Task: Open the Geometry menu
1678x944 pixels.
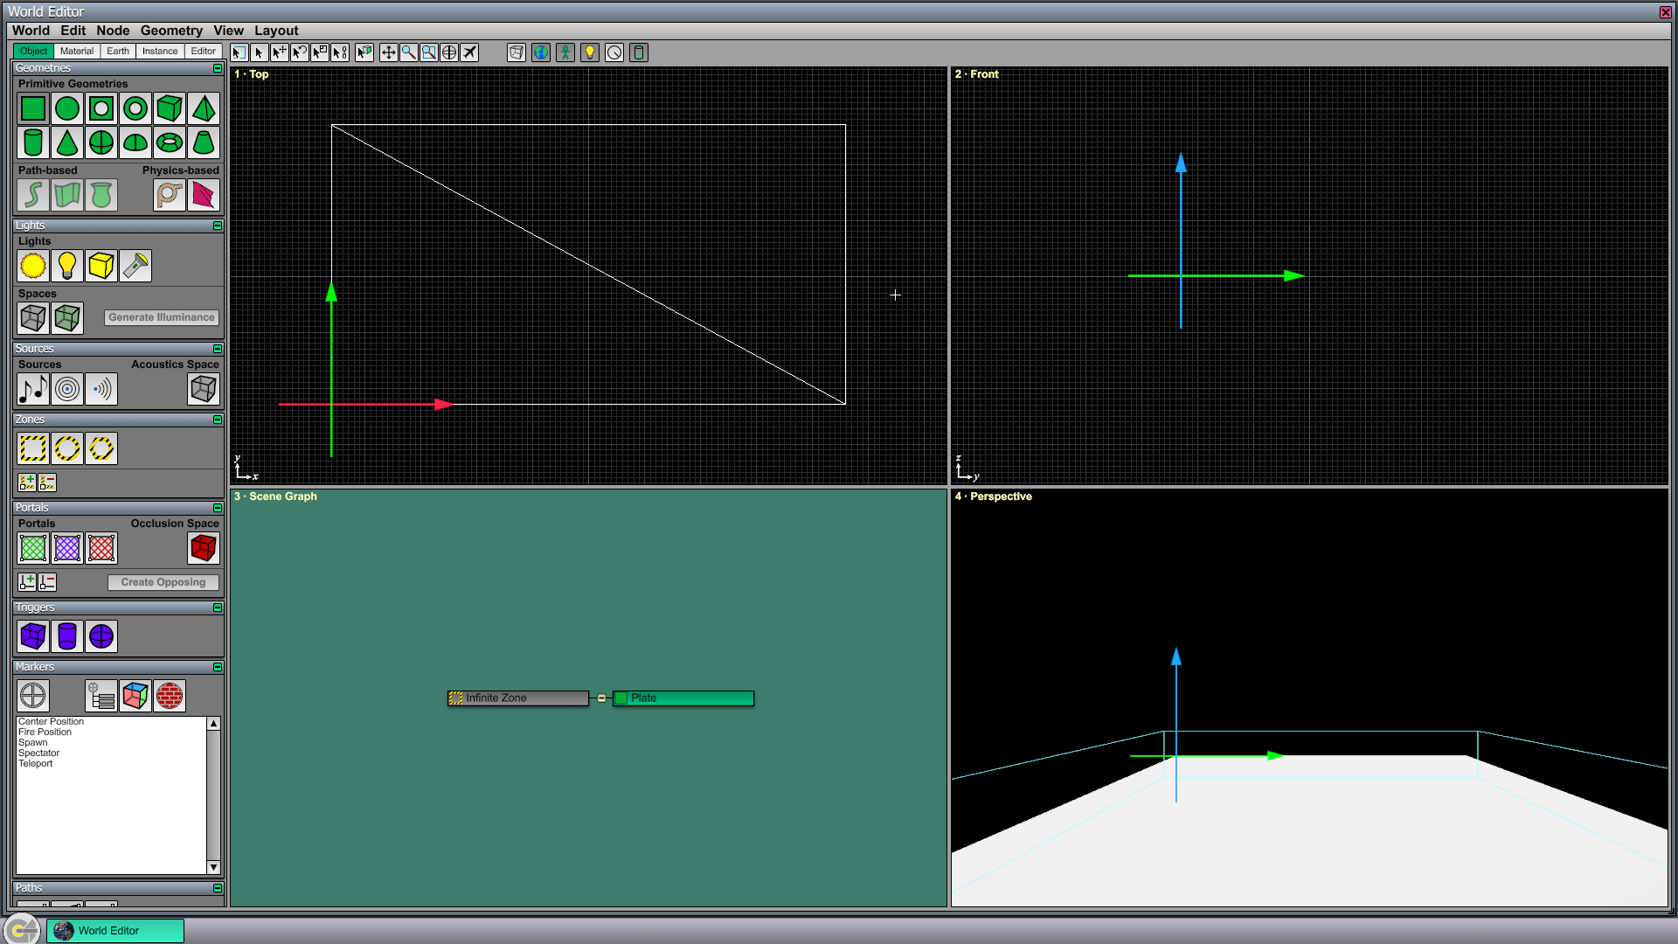Action: pyautogui.click(x=171, y=31)
